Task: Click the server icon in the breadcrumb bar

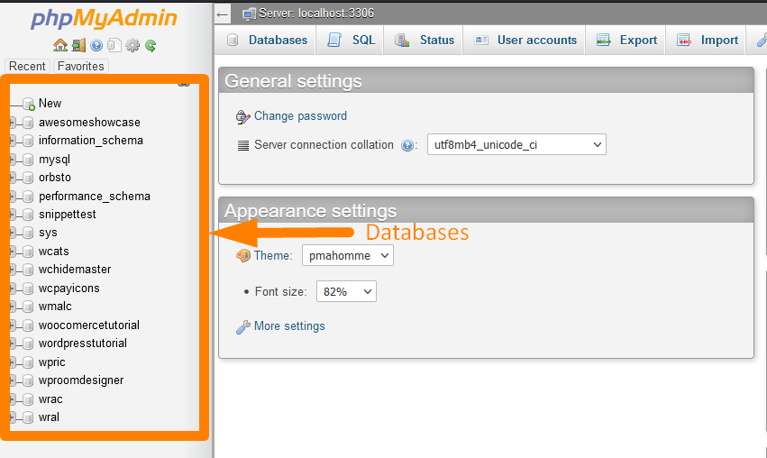Action: 249,14
